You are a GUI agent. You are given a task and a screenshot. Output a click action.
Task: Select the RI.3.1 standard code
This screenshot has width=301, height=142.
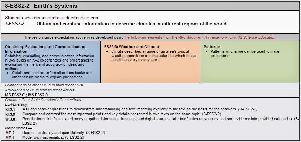(10, 109)
